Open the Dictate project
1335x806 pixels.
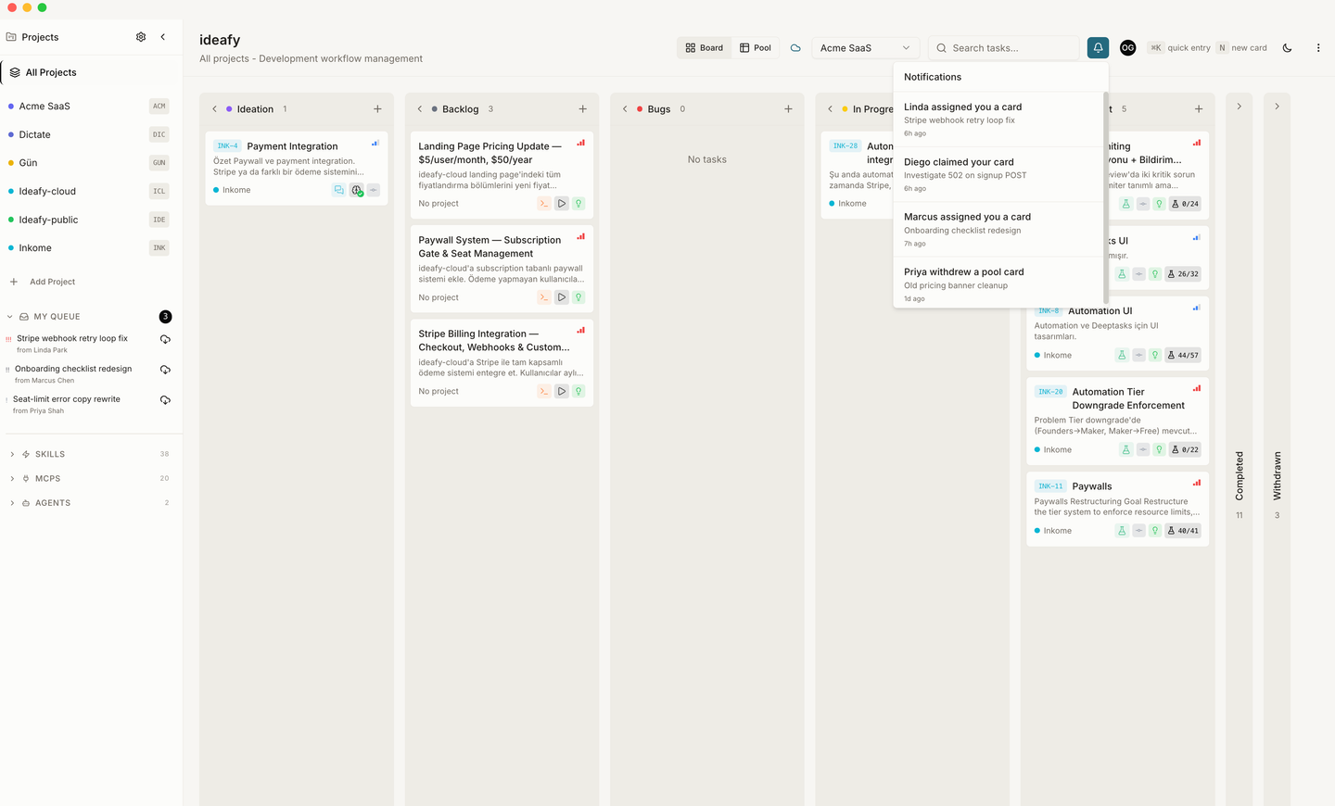pos(89,134)
